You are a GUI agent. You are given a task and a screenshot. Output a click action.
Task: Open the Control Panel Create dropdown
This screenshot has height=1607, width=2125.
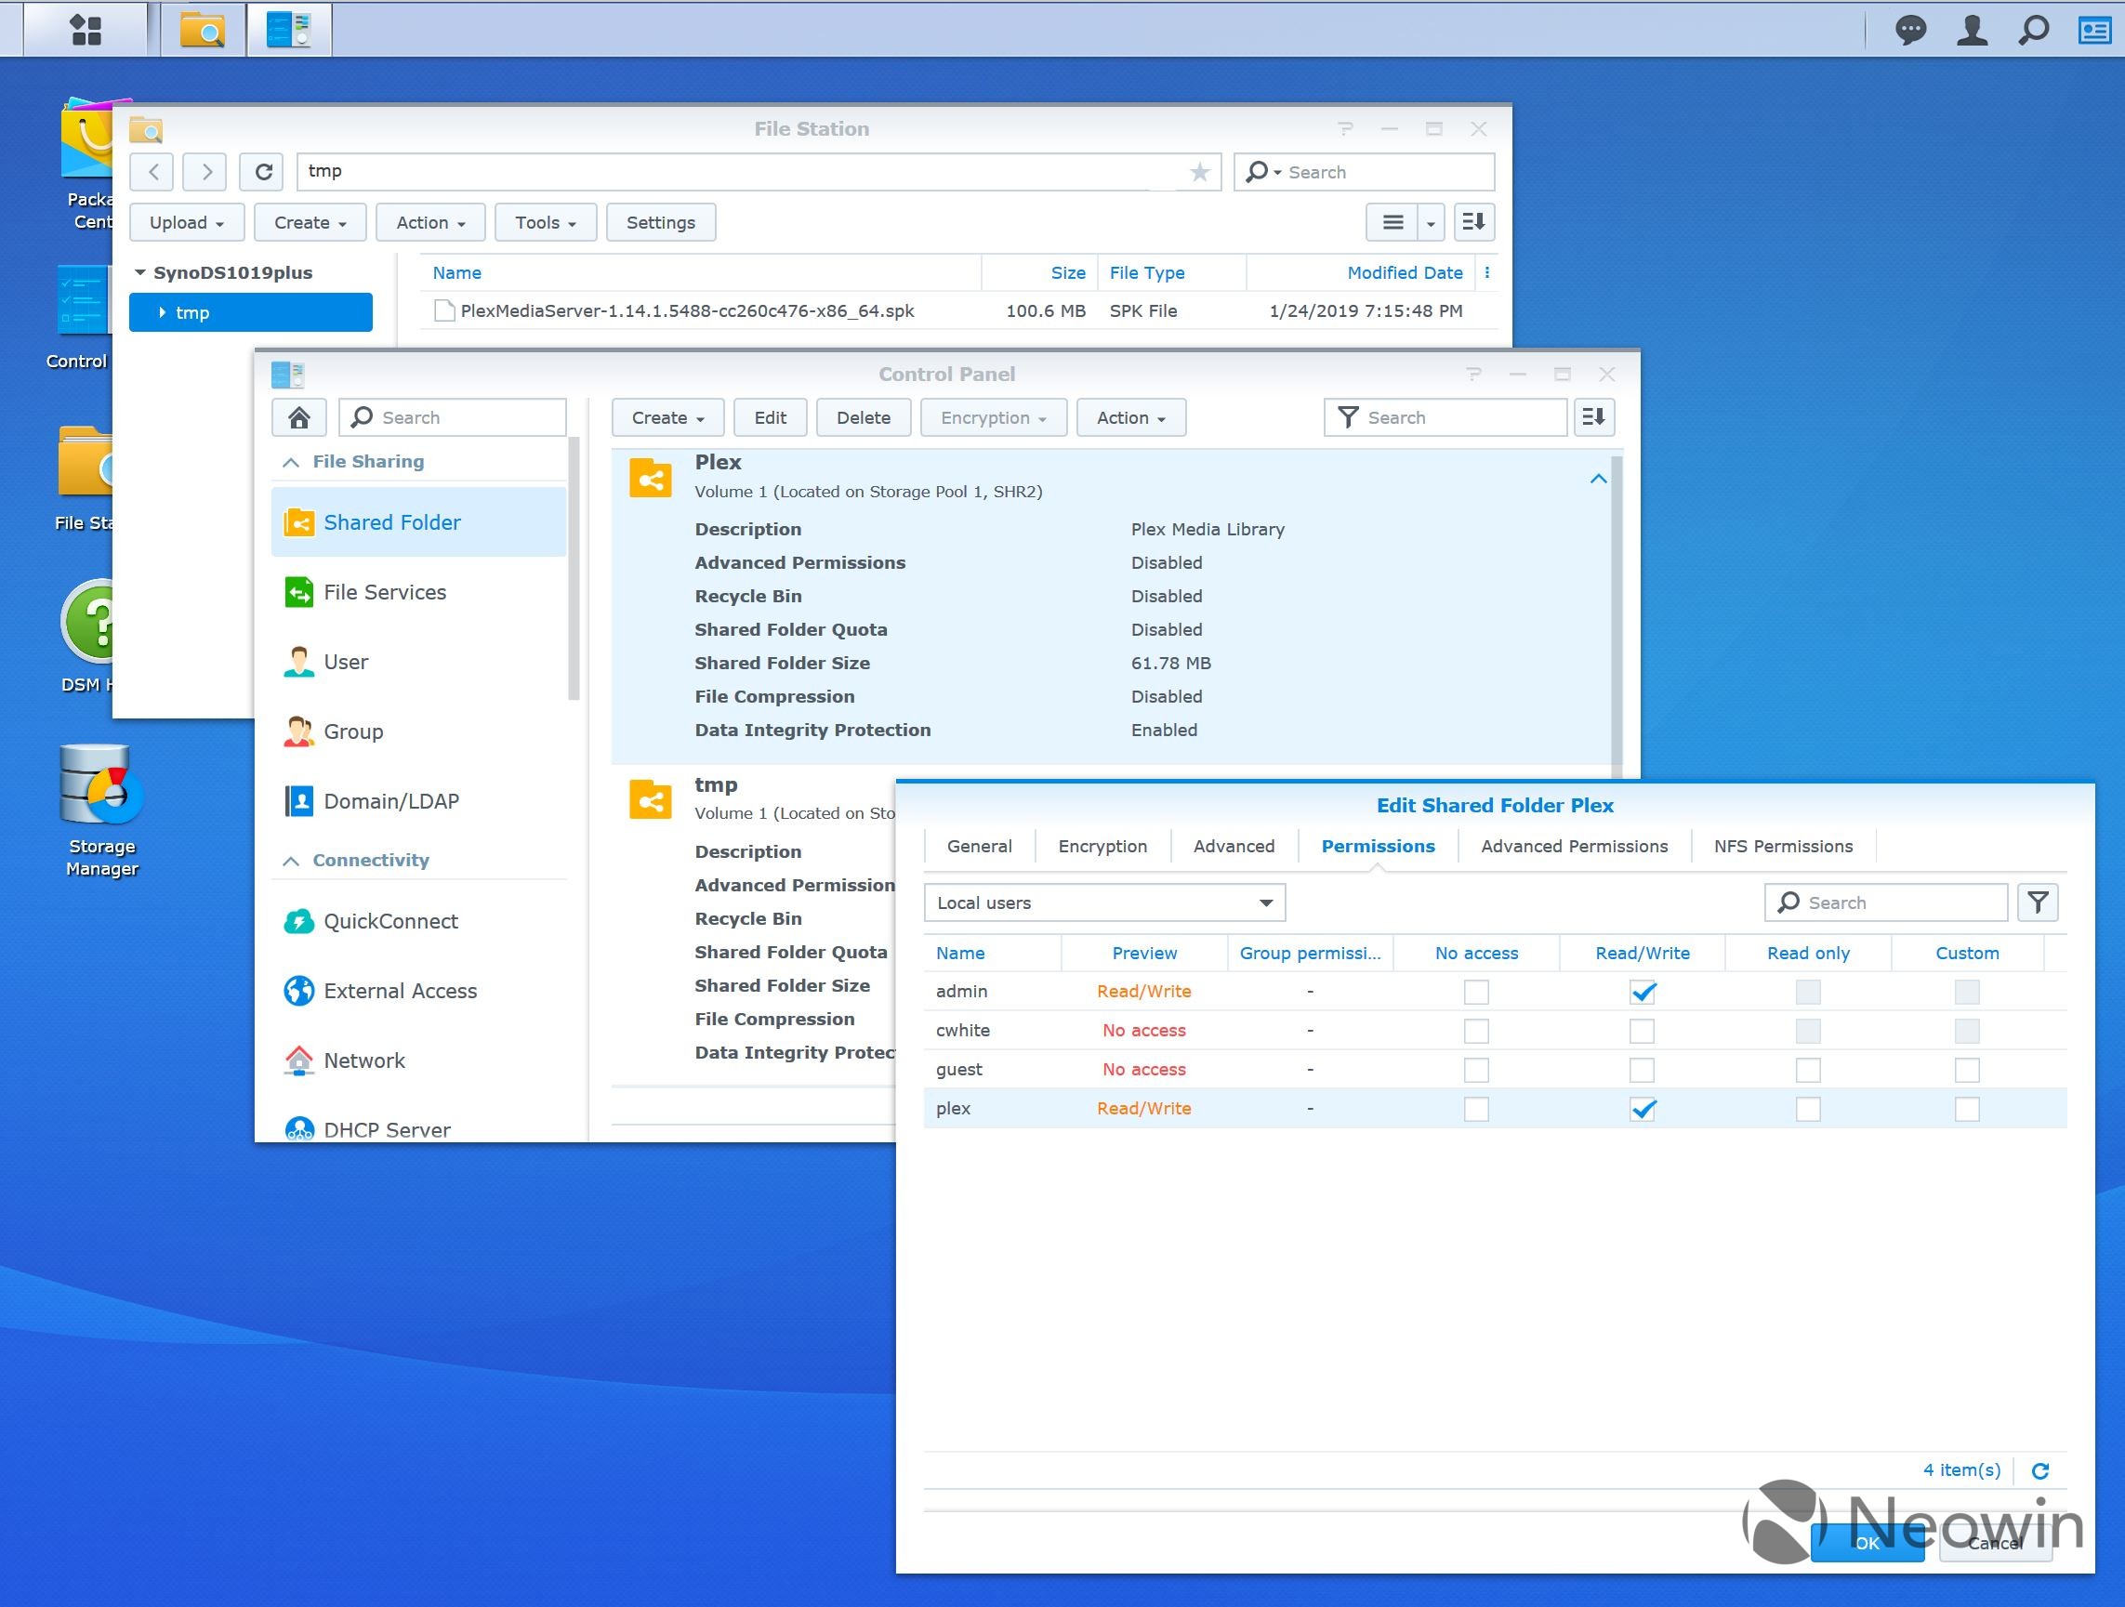[667, 418]
